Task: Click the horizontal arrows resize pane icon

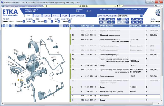Action: (x=68, y=26)
